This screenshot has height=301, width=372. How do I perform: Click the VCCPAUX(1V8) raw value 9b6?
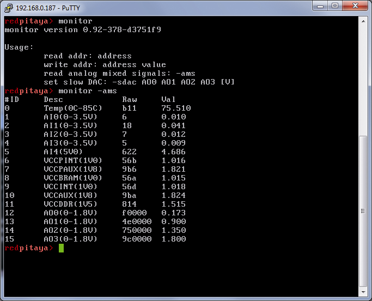tap(129, 170)
